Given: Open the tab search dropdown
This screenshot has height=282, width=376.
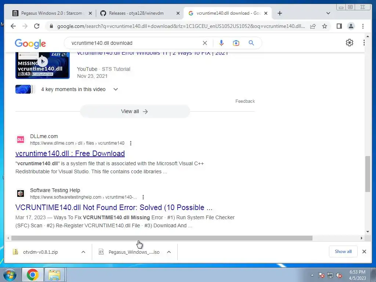Looking at the screenshot, I should [x=328, y=13].
